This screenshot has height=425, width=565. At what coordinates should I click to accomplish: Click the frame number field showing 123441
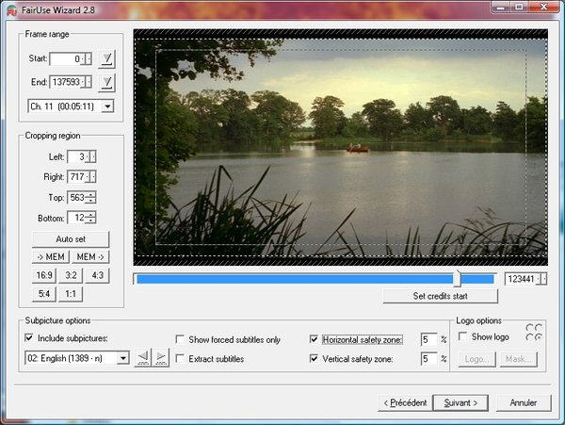point(521,279)
